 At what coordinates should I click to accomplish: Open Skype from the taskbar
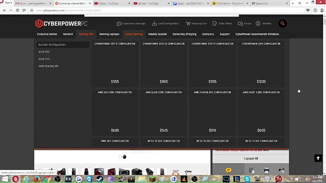pos(247,179)
